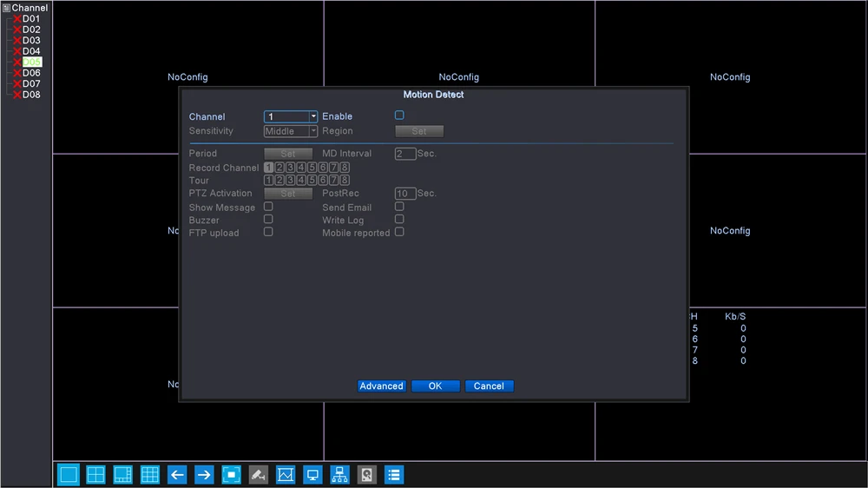Viewport: 868px width, 488px height.
Task: Select channel D06 in tree
Action: pyautogui.click(x=31, y=73)
